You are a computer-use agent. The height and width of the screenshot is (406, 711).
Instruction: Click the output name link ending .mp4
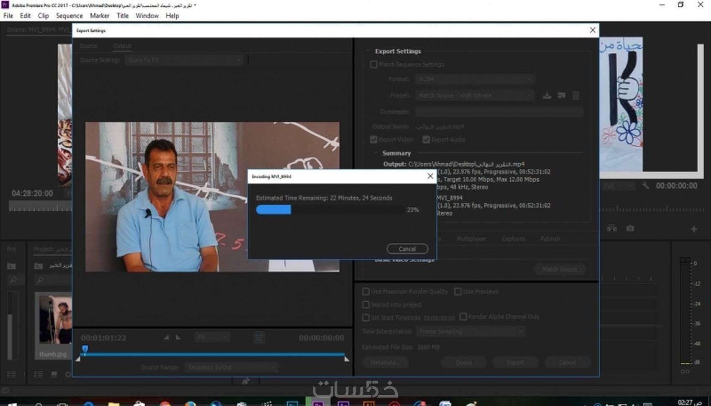pyautogui.click(x=440, y=126)
